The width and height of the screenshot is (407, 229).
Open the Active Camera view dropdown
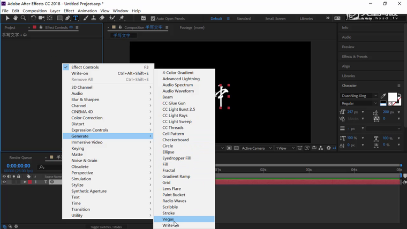(x=254, y=148)
